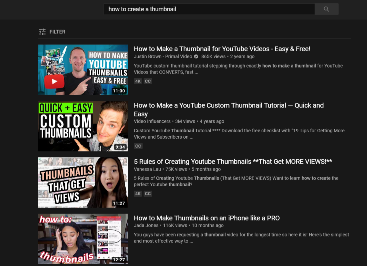
Task: Click the verified badge beside Primal Video
Action: click(196, 57)
